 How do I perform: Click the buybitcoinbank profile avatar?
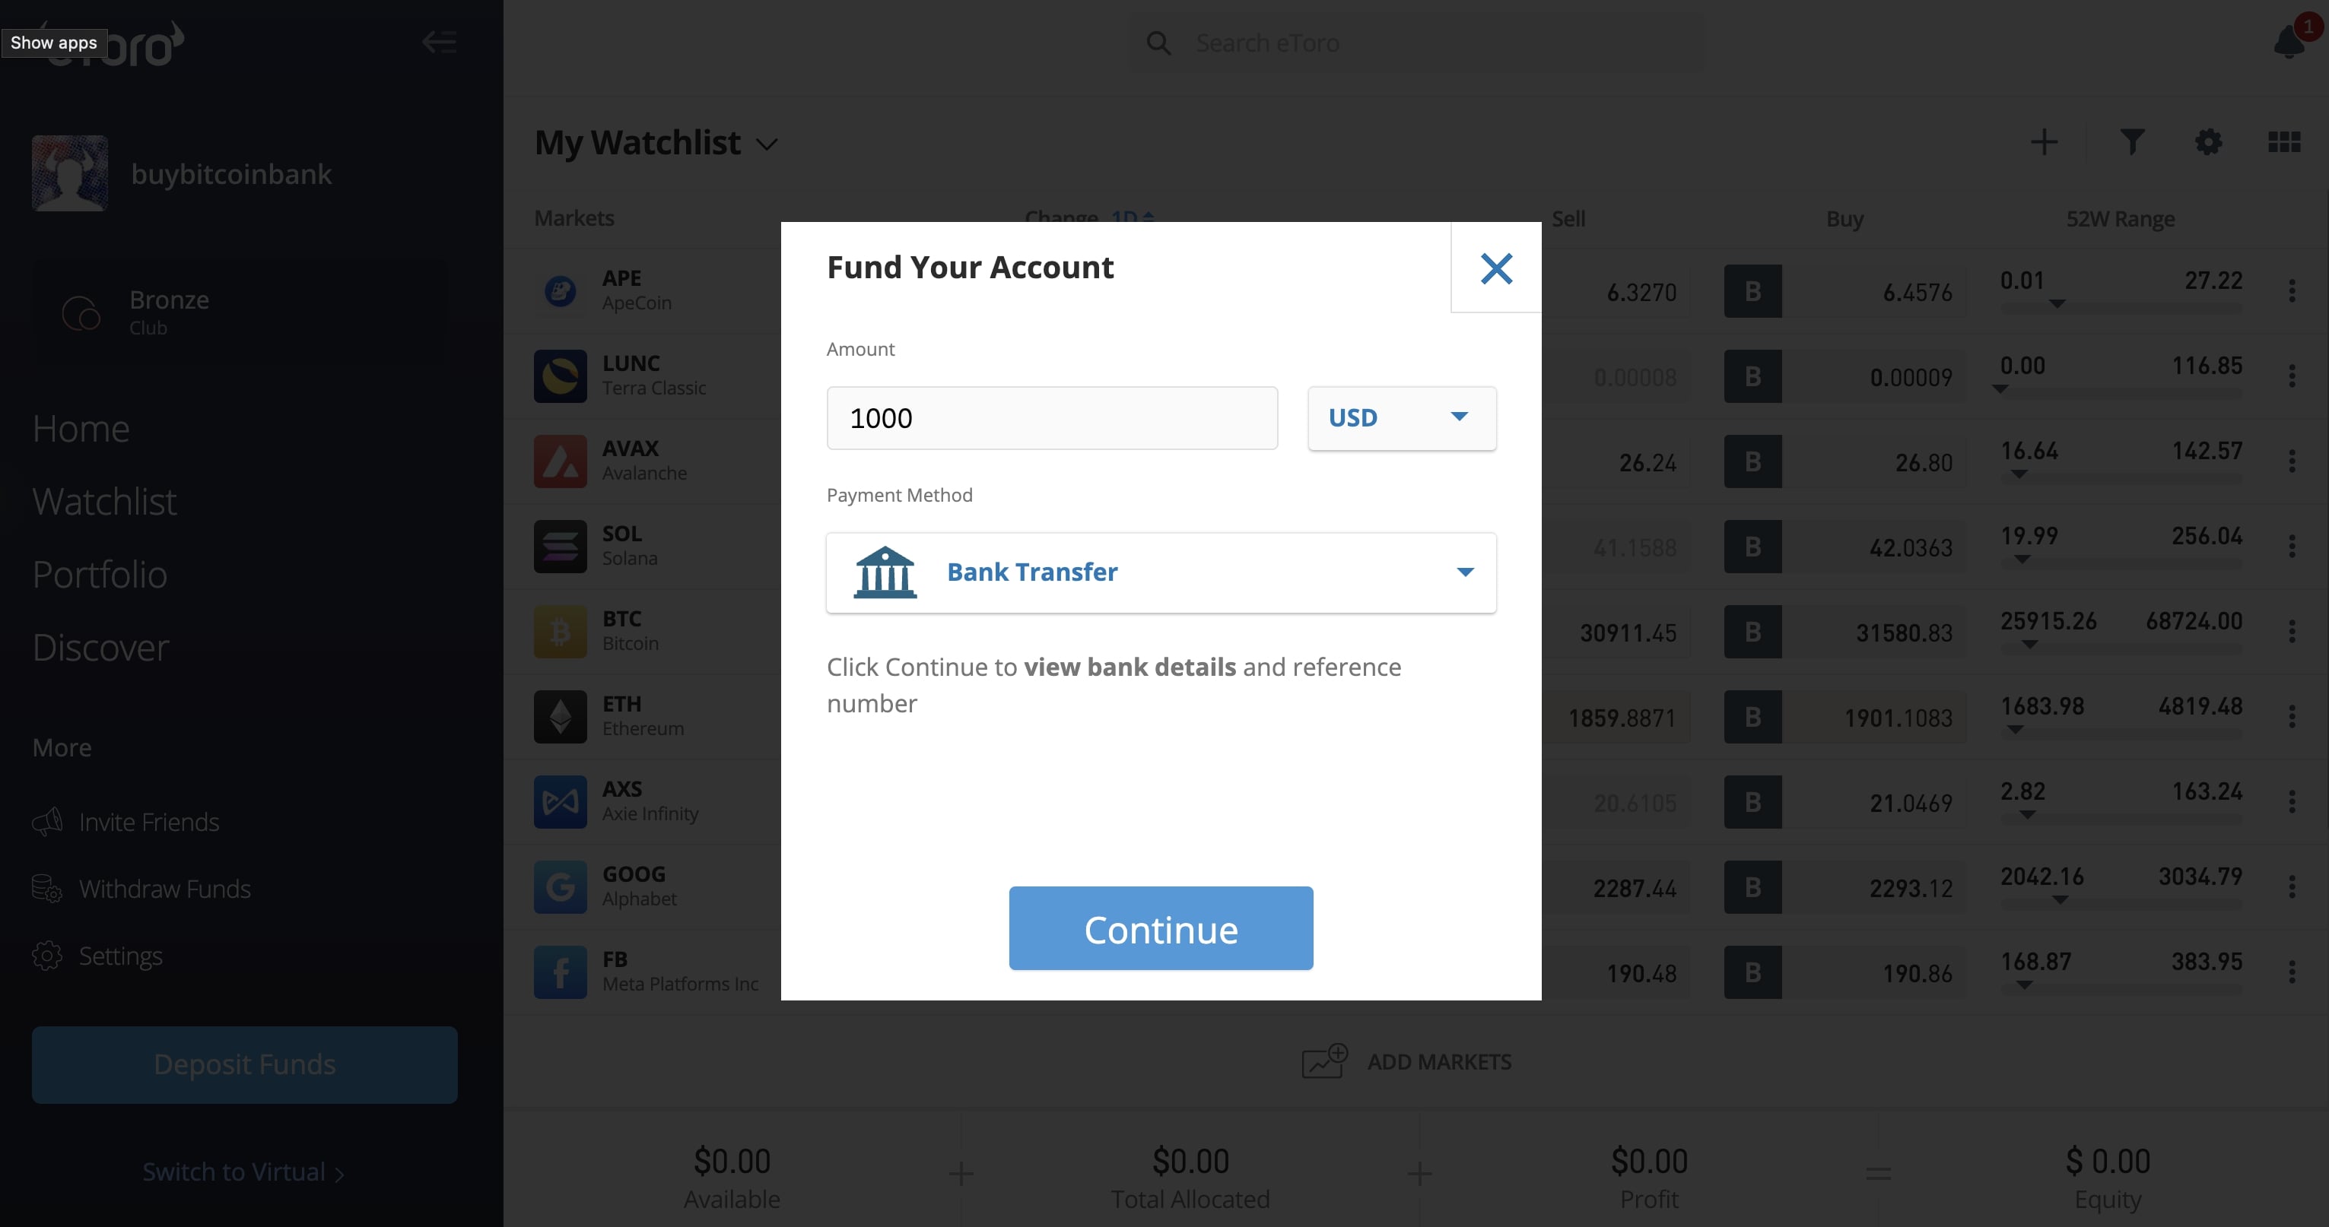coord(70,173)
